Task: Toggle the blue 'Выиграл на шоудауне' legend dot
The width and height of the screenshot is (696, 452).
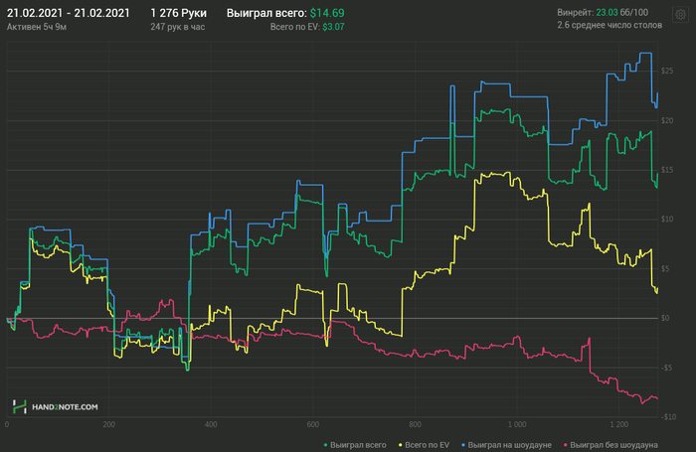Action: [x=463, y=445]
